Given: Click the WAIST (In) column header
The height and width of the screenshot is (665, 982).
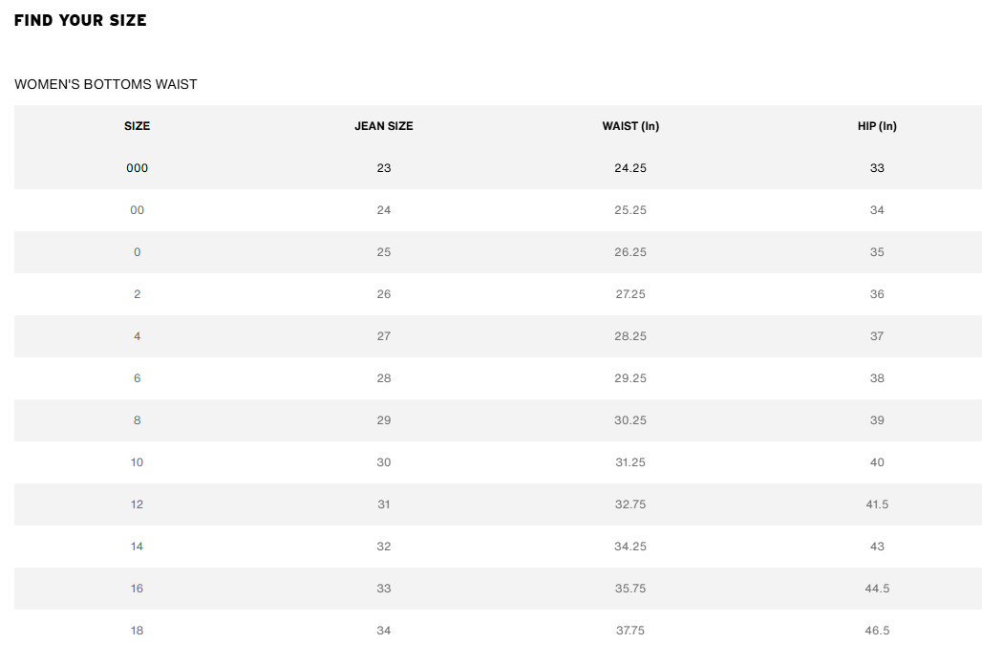Looking at the screenshot, I should [630, 126].
